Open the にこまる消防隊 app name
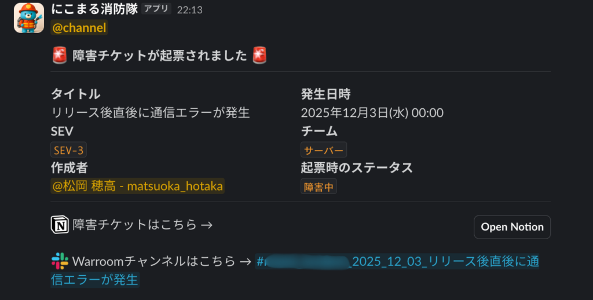The image size is (593, 300). coord(94,10)
